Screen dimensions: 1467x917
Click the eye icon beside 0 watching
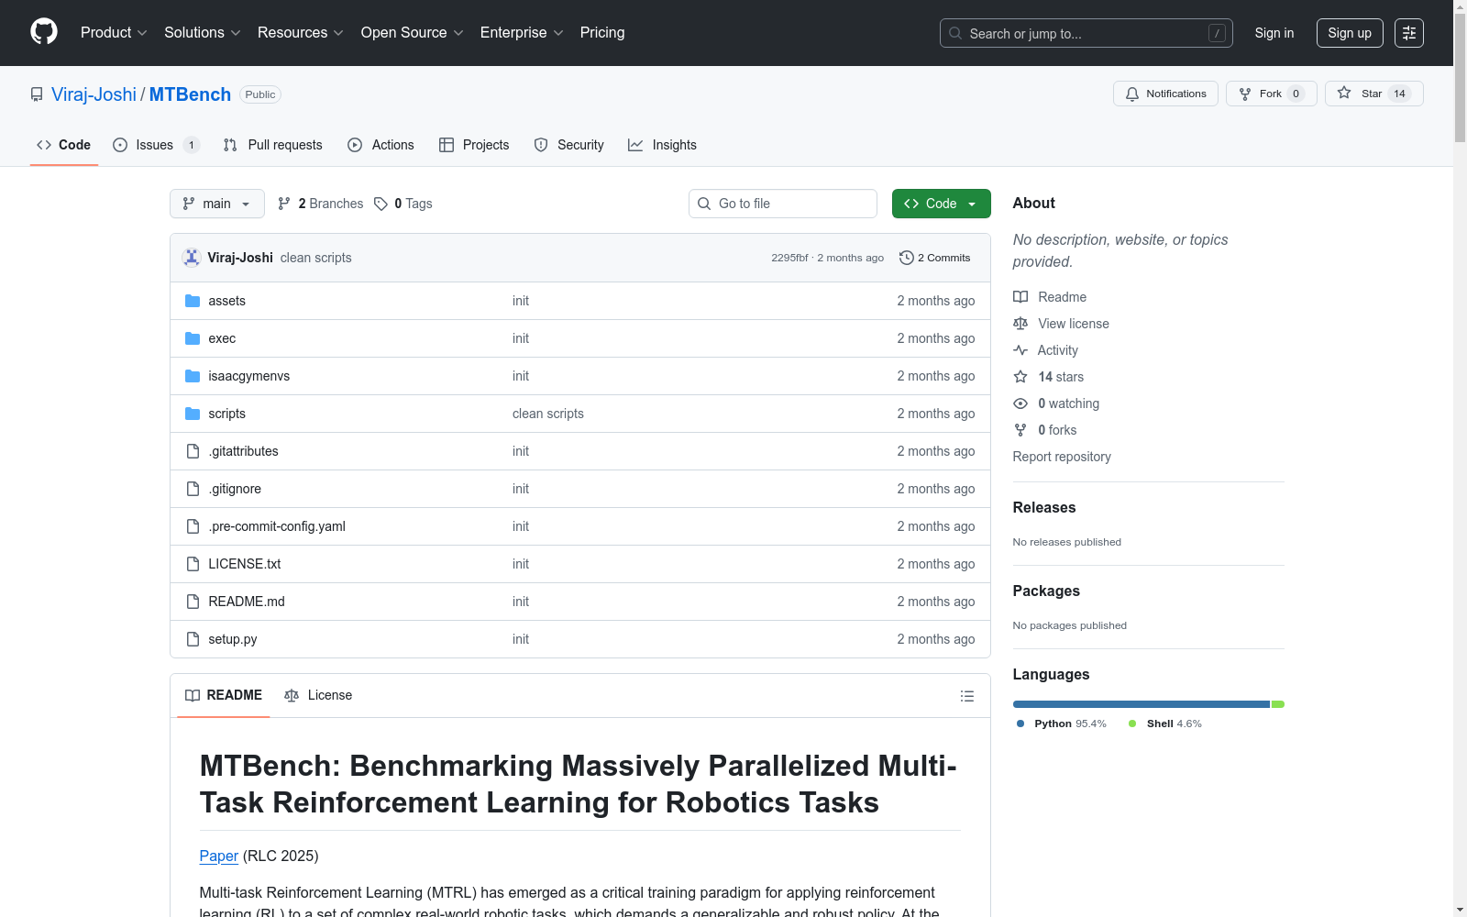tap(1020, 403)
